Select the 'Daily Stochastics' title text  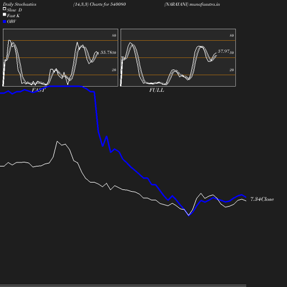pos(20,5)
